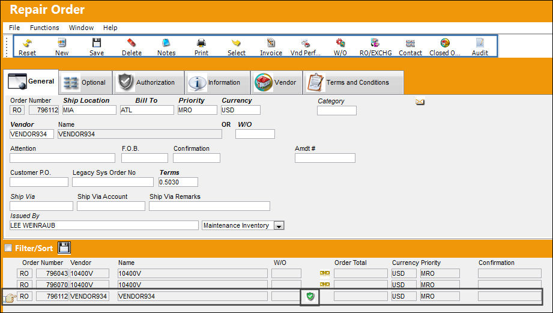Viewport: 553px width, 313px height.
Task: Click the link icon on row 796070
Action: point(324,284)
